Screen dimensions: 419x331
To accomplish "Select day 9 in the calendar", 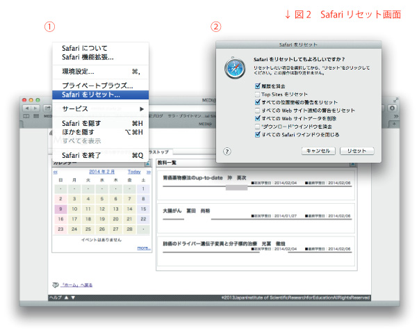I will click(60, 208).
